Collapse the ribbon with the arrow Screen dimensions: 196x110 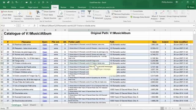tap(194, 21)
